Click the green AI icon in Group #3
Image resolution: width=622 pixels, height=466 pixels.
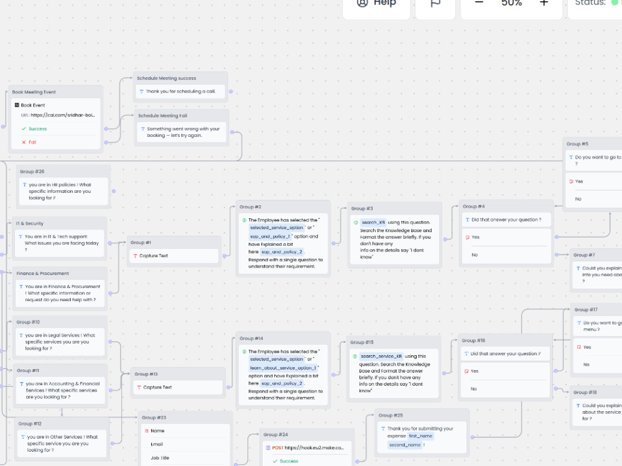coord(355,223)
